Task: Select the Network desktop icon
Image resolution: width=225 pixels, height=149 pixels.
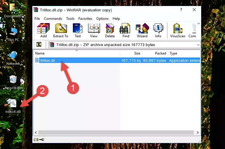Action: point(13,58)
